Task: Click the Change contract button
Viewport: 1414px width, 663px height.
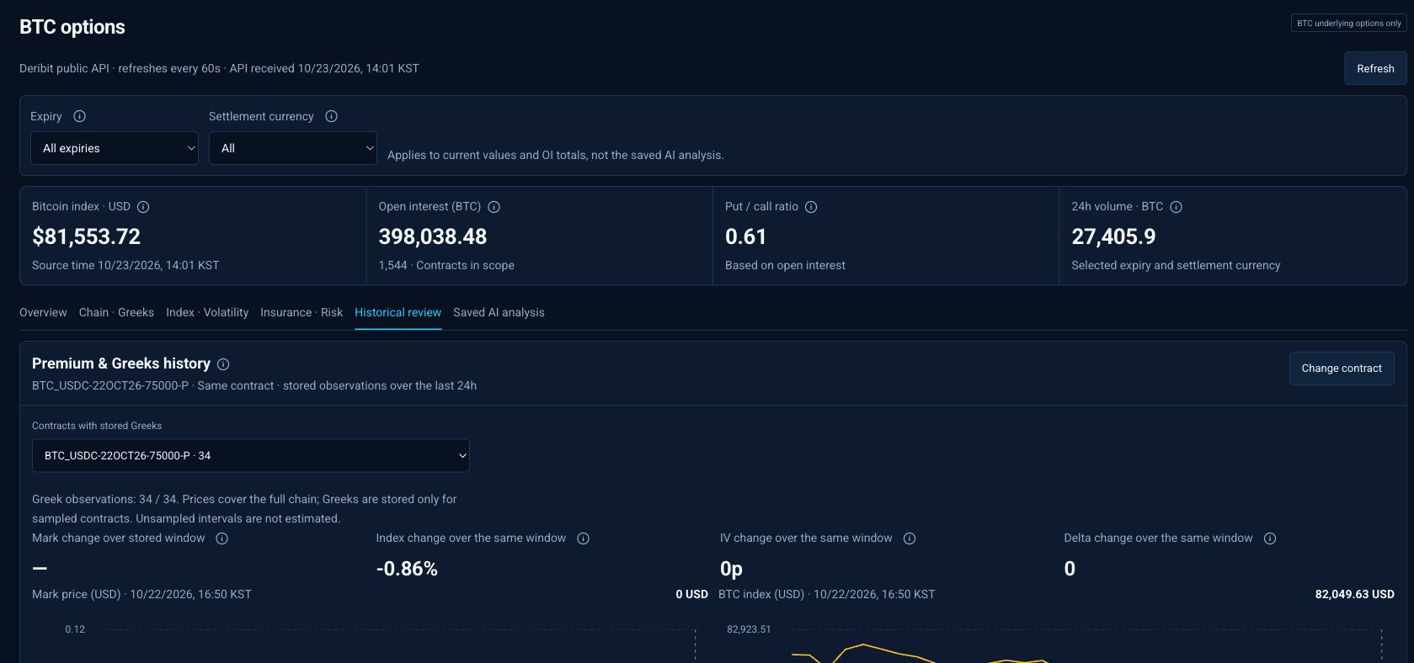Action: click(x=1342, y=369)
